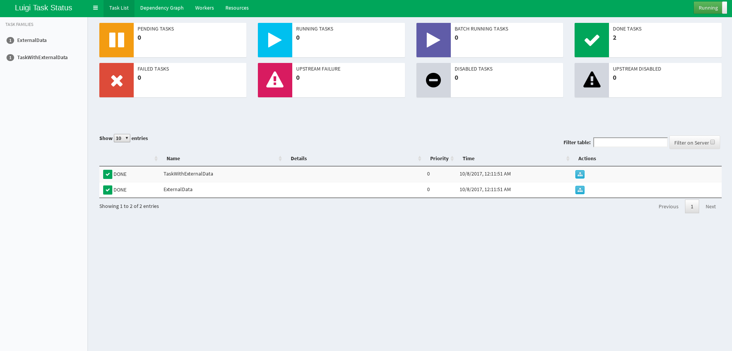
Task: Click the Luigi Task Status title link
Action: [x=44, y=8]
